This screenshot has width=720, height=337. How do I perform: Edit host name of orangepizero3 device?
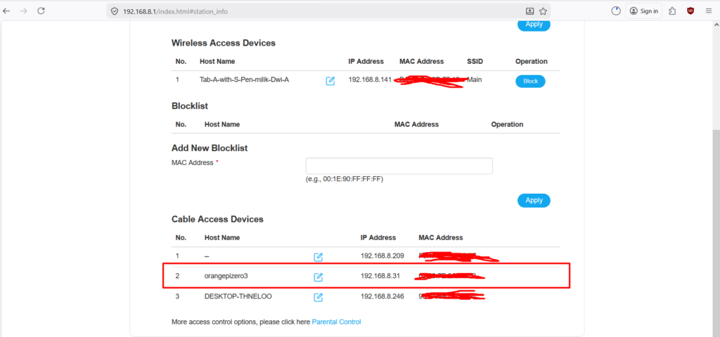[x=318, y=277]
